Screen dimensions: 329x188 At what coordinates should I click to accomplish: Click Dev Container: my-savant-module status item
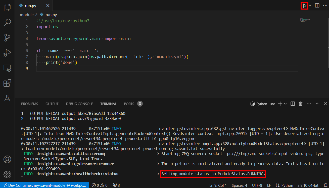[44, 185]
